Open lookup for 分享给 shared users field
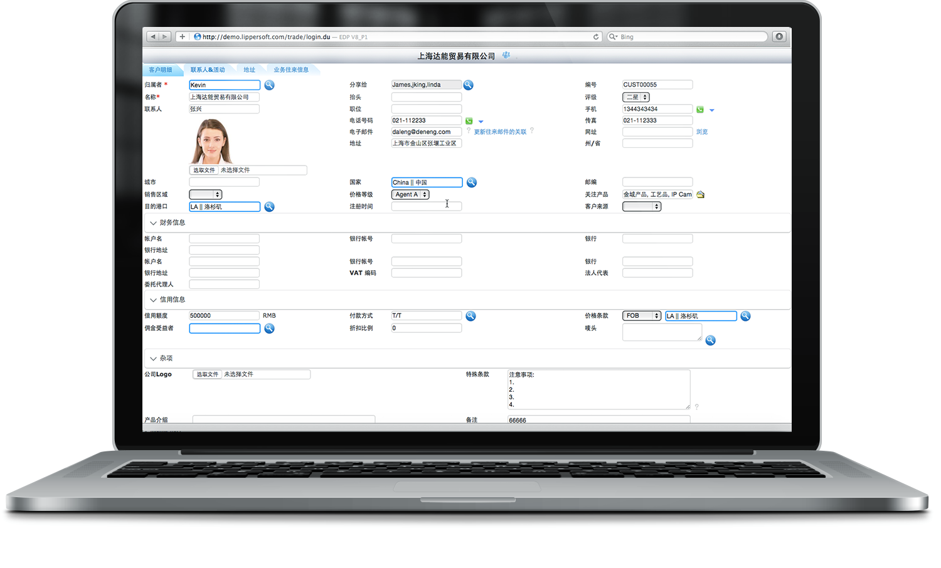The height and width of the screenshot is (568, 941). coord(468,85)
